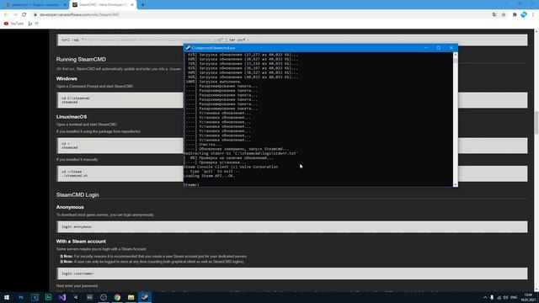
Task: Bookmark this page with the star icon
Action: pyautogui.click(x=504, y=15)
